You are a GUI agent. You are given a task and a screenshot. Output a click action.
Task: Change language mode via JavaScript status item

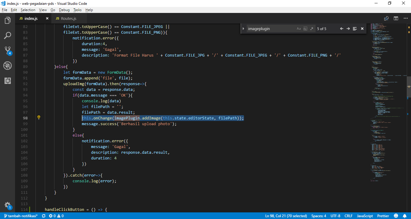[x=365, y=216]
